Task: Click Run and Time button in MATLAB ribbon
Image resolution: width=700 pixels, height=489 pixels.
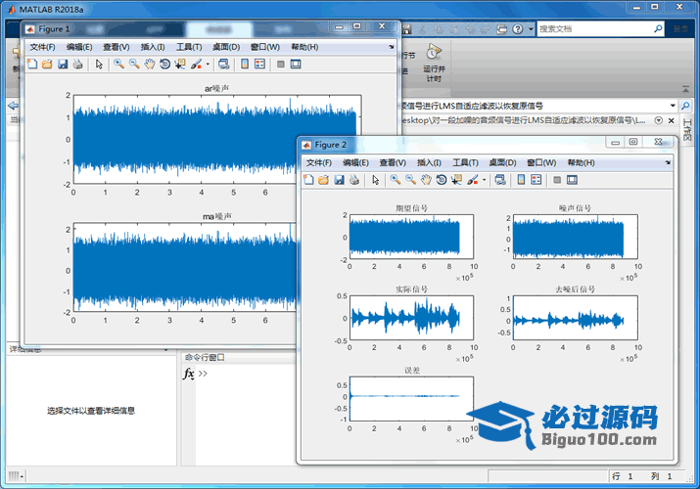Action: [433, 59]
